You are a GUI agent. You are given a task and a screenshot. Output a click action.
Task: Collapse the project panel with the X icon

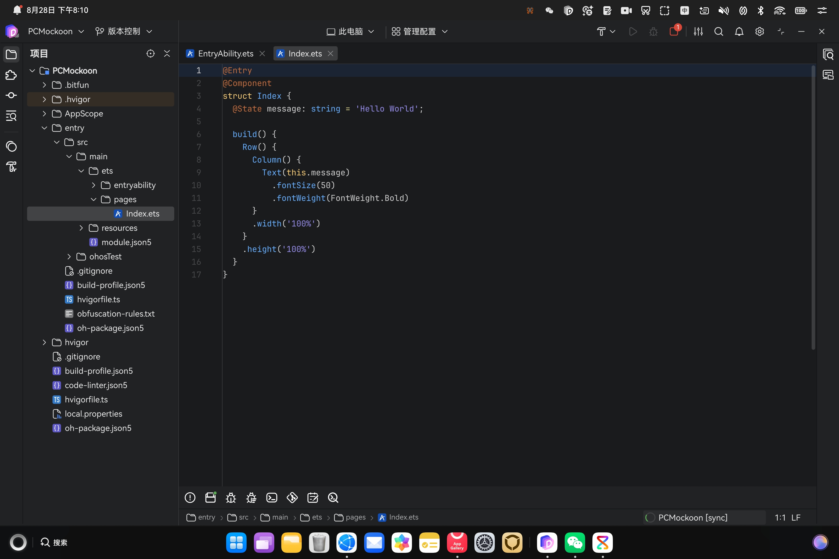[167, 53]
